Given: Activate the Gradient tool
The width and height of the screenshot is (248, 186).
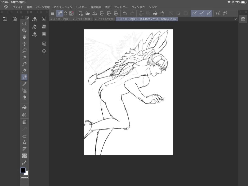Looking at the screenshot, I should 24,122.
